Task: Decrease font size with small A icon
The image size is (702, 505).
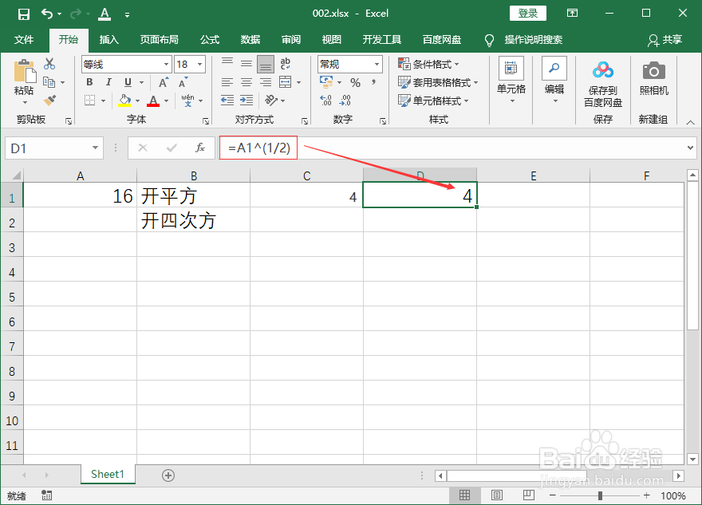Action: (x=183, y=82)
